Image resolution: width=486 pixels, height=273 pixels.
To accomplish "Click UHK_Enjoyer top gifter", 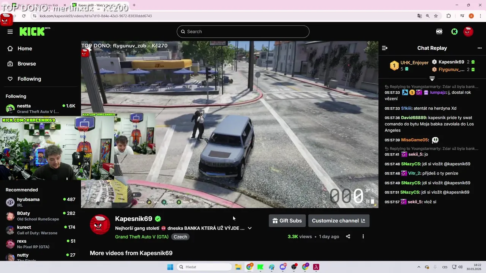I will [409, 66].
